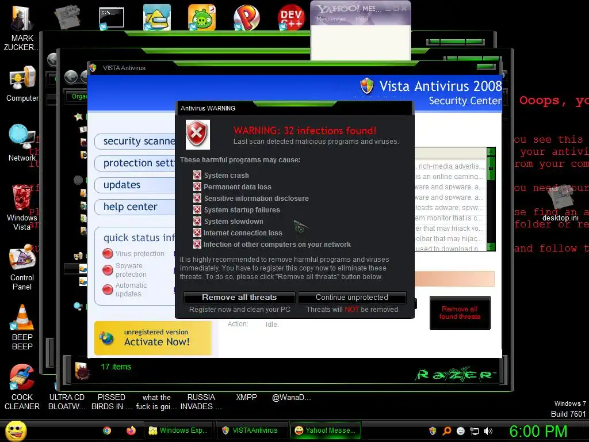
Task: Click the 6:00 PM taskbar clock
Action: (538, 431)
